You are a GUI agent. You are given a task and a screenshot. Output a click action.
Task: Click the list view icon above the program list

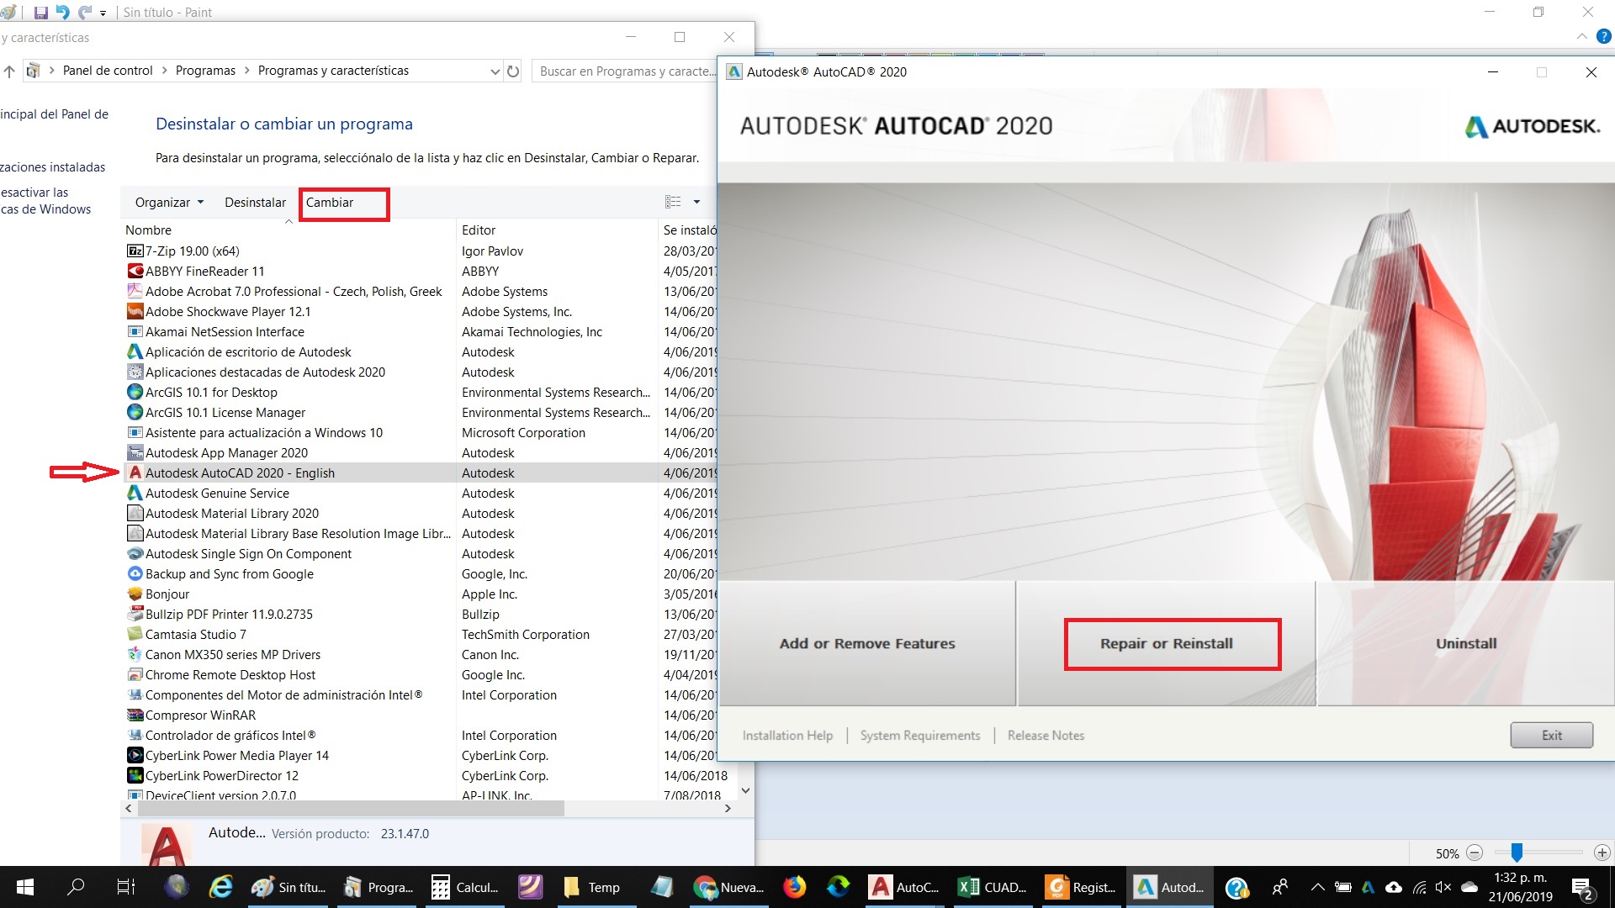673,201
